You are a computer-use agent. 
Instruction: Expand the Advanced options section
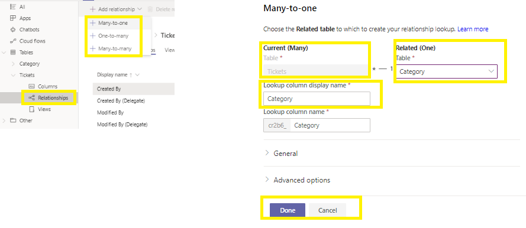(297, 180)
